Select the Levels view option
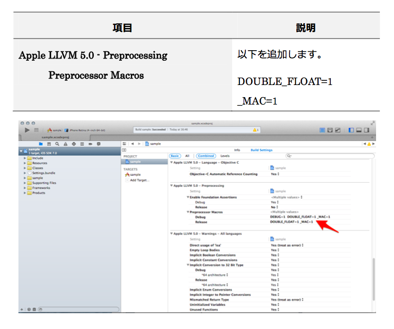 (x=225, y=156)
